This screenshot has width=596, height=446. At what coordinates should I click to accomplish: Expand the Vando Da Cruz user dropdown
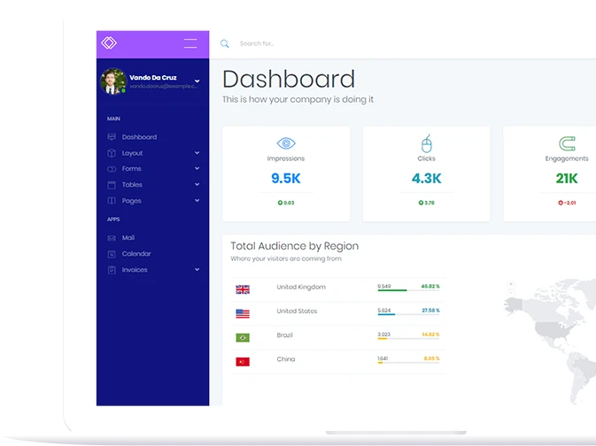[197, 81]
